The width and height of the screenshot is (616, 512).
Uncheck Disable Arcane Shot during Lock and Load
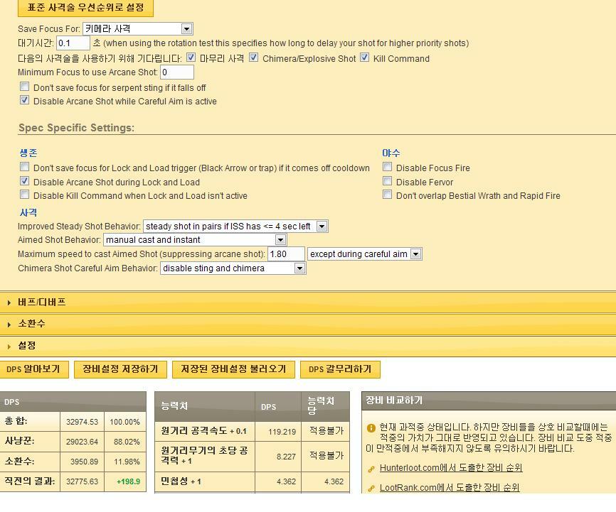[x=25, y=181]
